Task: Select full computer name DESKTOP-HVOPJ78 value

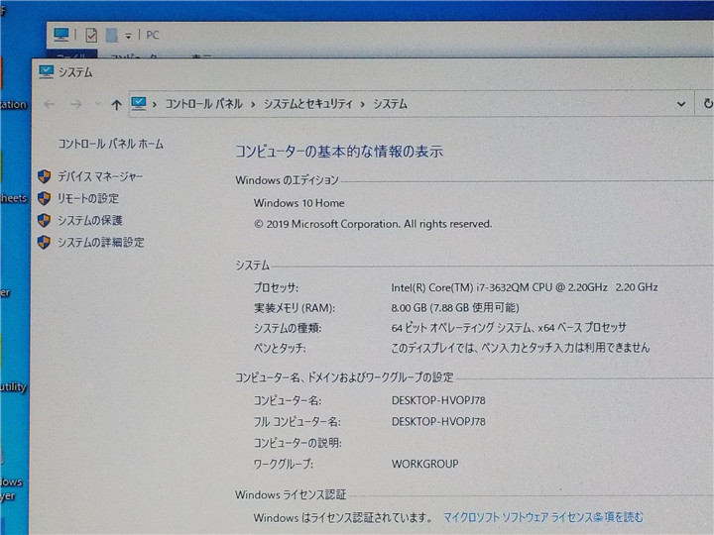Action: (438, 421)
